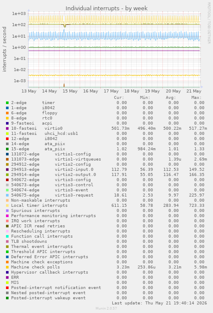Select the virtio2-input.0 legend entry

pyautogui.click(x=52, y=170)
